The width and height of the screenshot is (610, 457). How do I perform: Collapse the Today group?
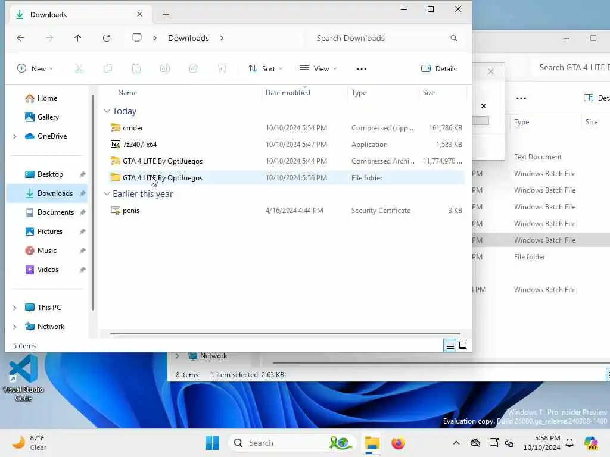click(107, 111)
